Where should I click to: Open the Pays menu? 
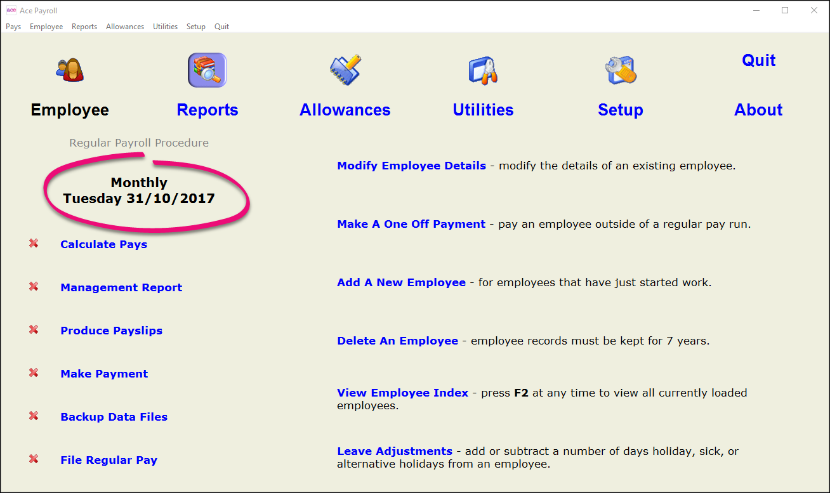click(x=13, y=27)
